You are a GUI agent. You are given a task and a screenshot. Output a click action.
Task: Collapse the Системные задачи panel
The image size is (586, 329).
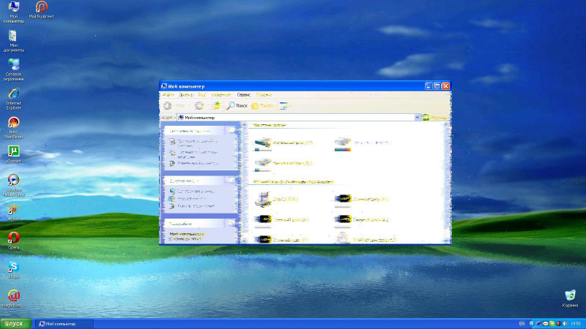(x=231, y=131)
